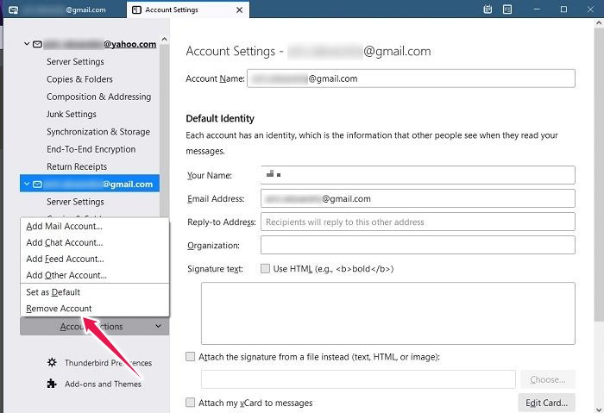The image size is (604, 413).
Task: Click the mail icon on gmail.com tab
Action: click(13, 10)
